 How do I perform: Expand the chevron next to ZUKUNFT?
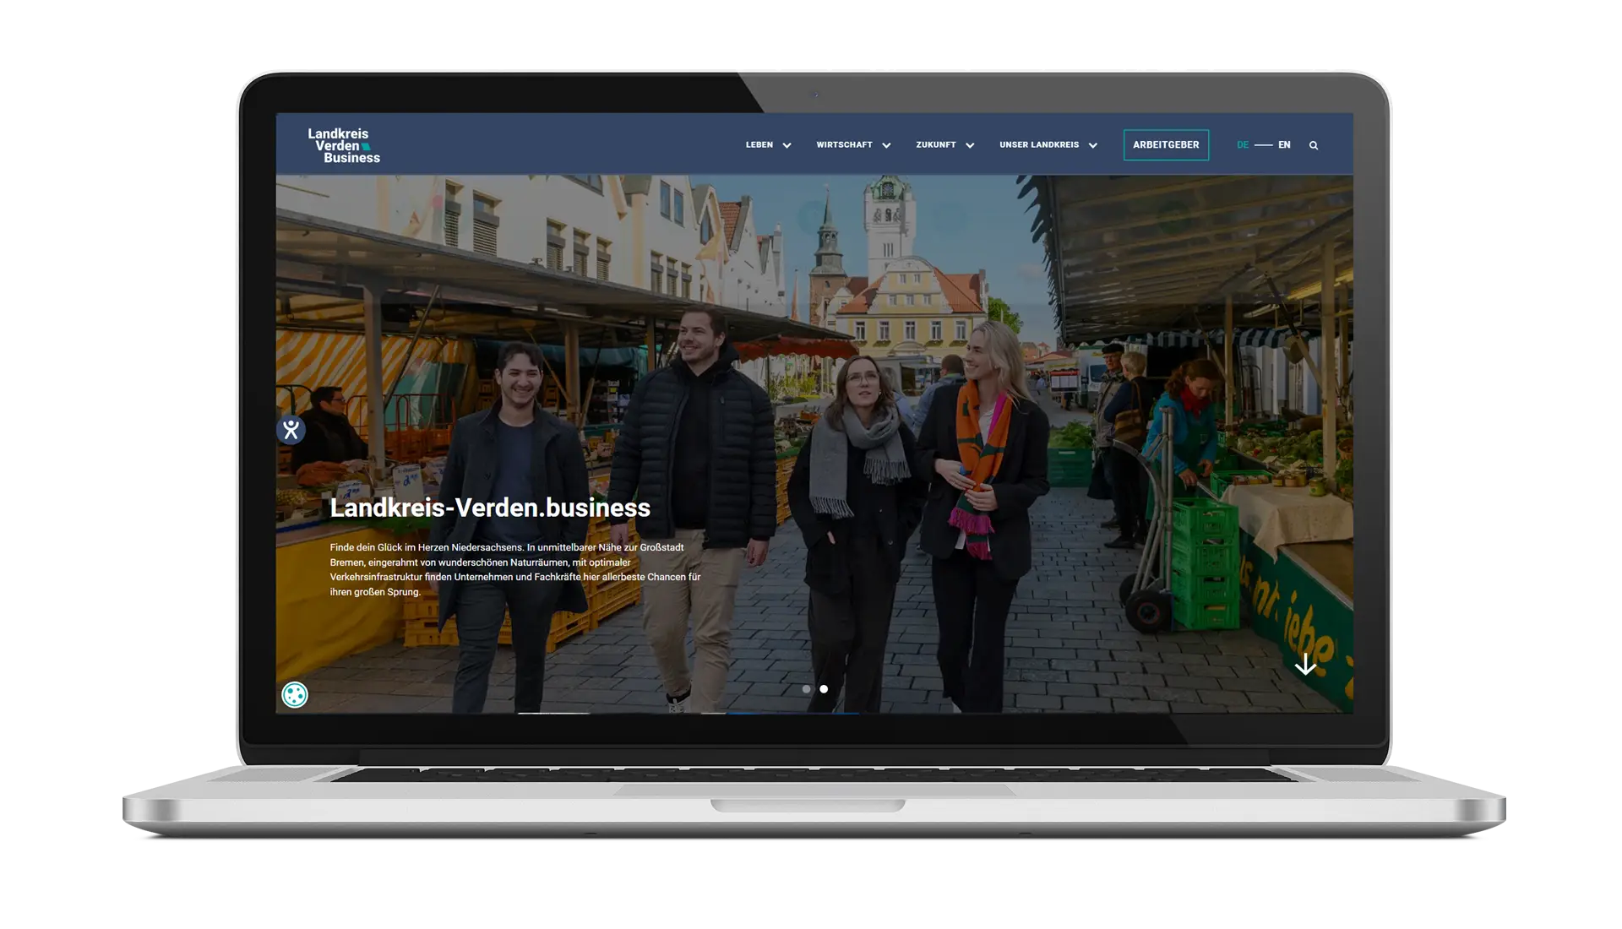pos(970,145)
